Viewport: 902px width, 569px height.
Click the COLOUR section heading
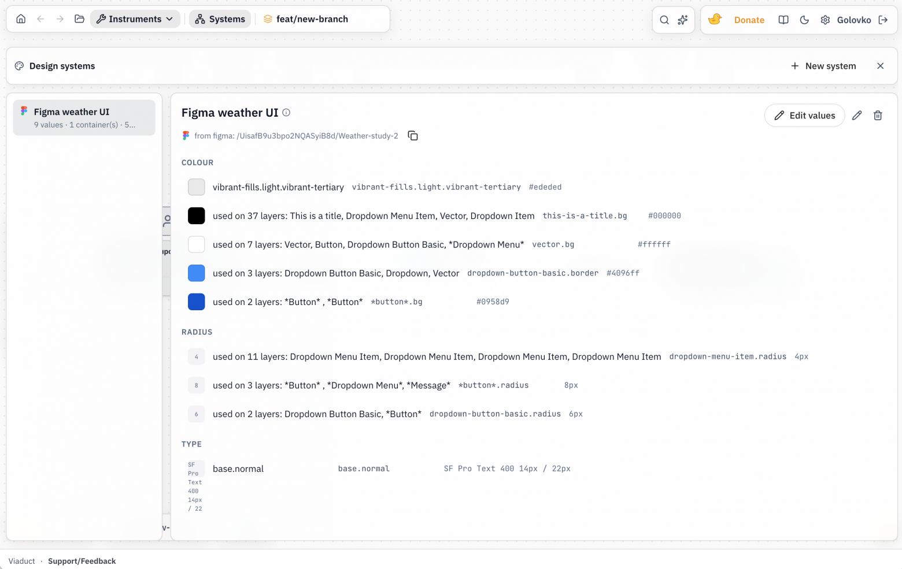pos(198,163)
